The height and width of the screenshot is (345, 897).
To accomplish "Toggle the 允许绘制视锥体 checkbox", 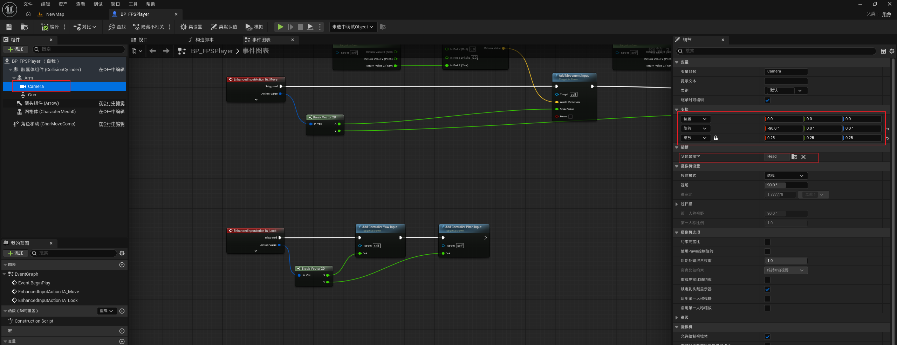I will 767,337.
